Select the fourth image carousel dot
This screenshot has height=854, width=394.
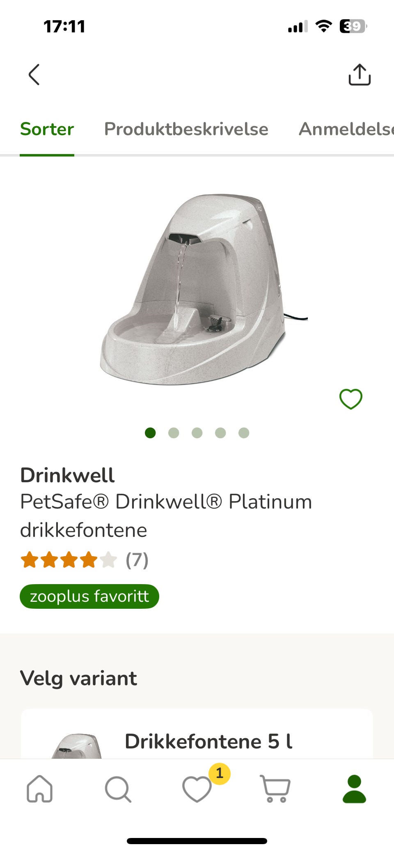point(220,433)
